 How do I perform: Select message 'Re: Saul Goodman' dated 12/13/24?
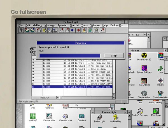pyautogui.click(x=72, y=87)
